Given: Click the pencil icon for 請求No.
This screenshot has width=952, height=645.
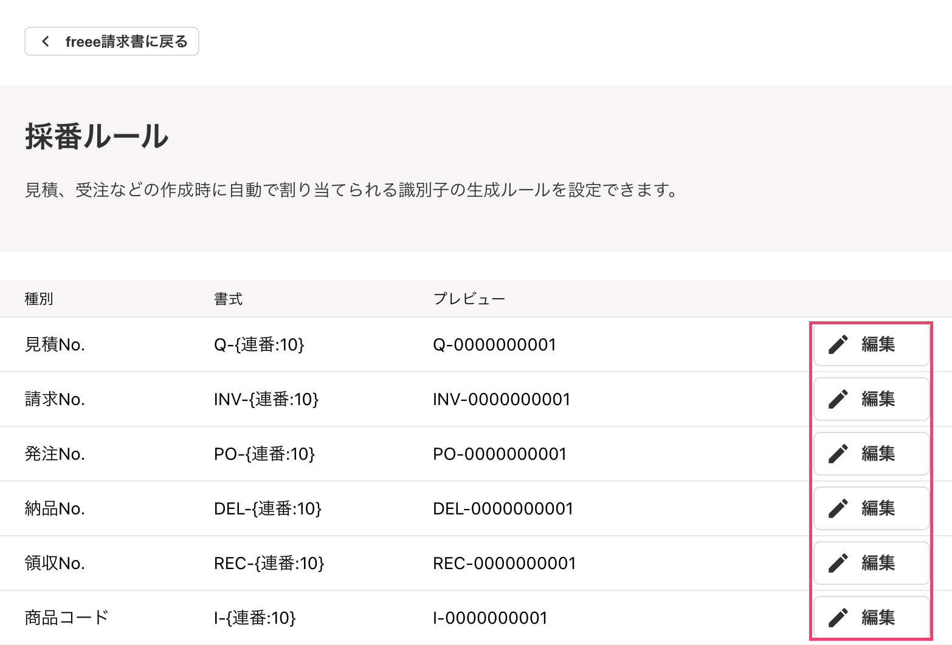Looking at the screenshot, I should (838, 399).
